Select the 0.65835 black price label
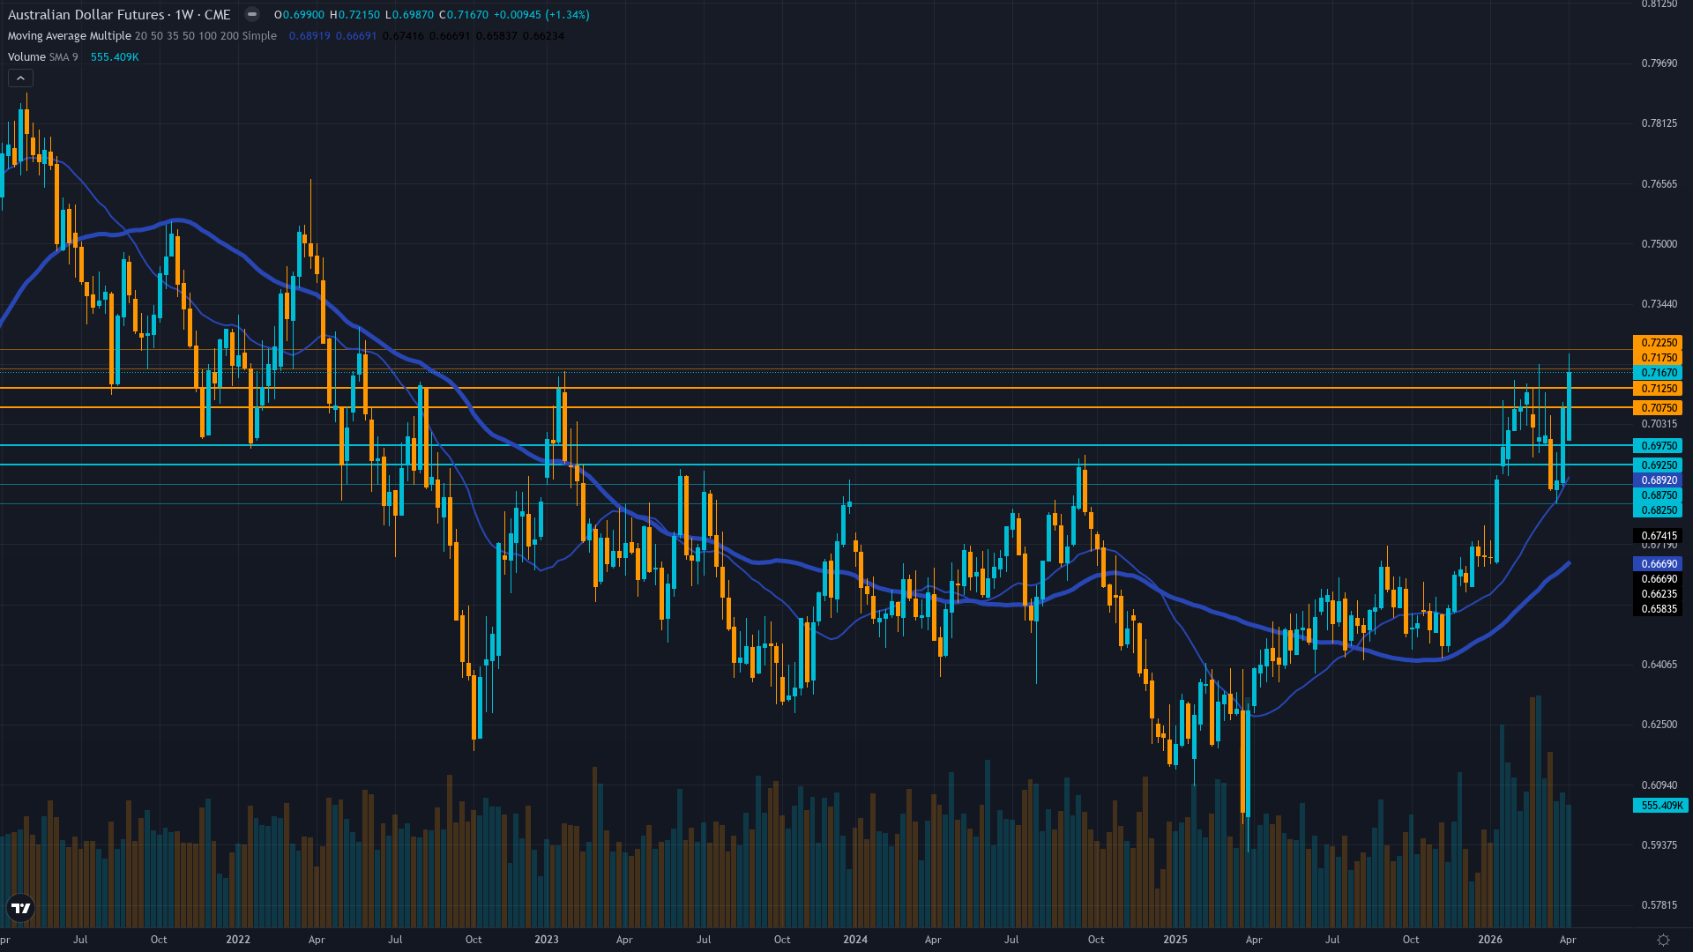 [1658, 609]
